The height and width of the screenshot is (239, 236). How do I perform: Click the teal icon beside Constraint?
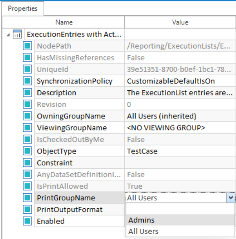pos(28,163)
